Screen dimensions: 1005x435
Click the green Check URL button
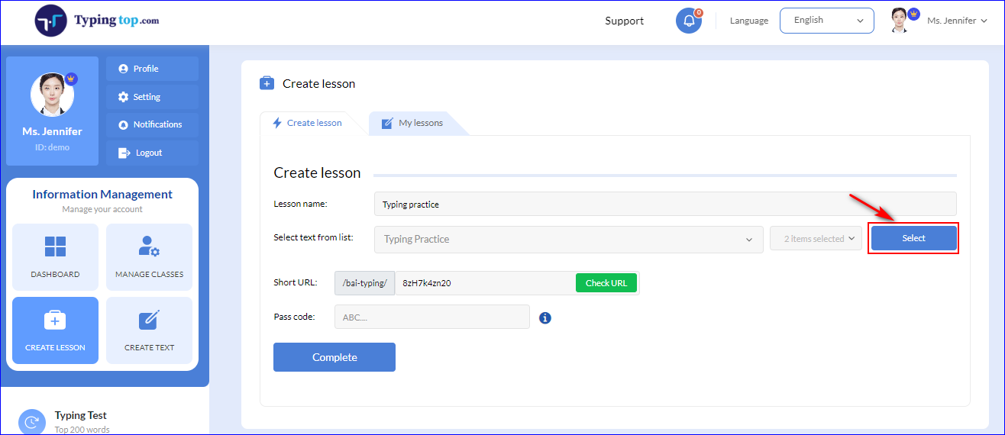coord(606,283)
